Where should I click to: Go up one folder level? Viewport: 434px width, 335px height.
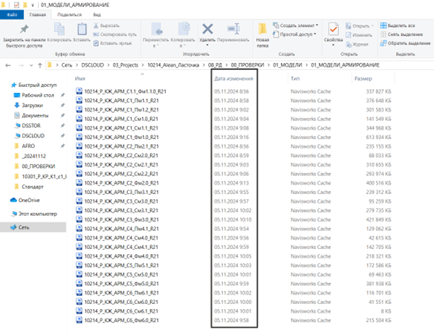[x=40, y=65]
